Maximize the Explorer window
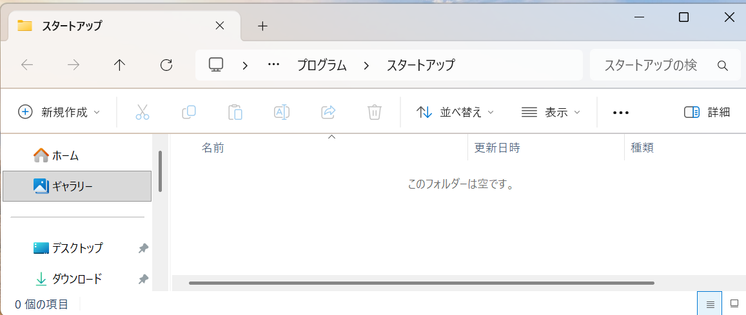 pyautogui.click(x=683, y=17)
